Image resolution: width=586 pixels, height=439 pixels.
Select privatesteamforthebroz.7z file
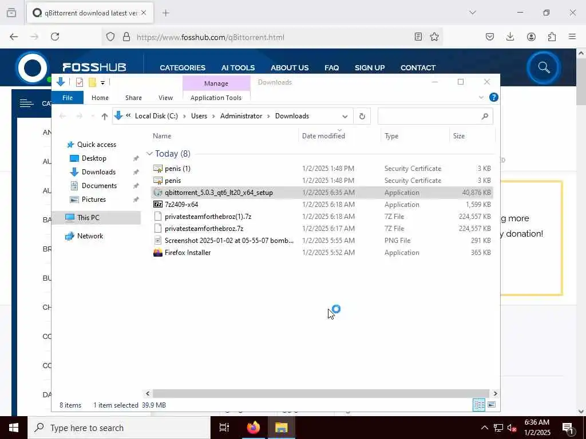coord(322,229)
